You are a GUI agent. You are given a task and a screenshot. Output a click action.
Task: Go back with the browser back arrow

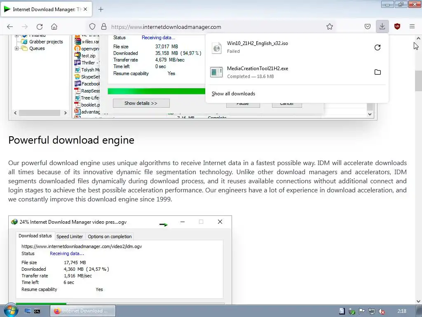click(10, 27)
